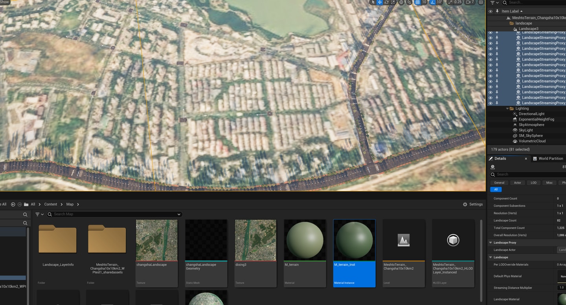The image size is (566, 305).
Task: Click the ExponentialHeightFog actor icon
Action: click(515, 119)
